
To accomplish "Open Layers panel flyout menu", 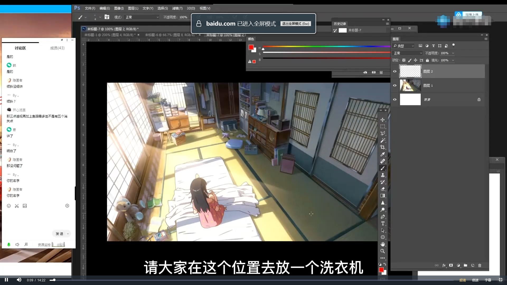I will [x=486, y=39].
